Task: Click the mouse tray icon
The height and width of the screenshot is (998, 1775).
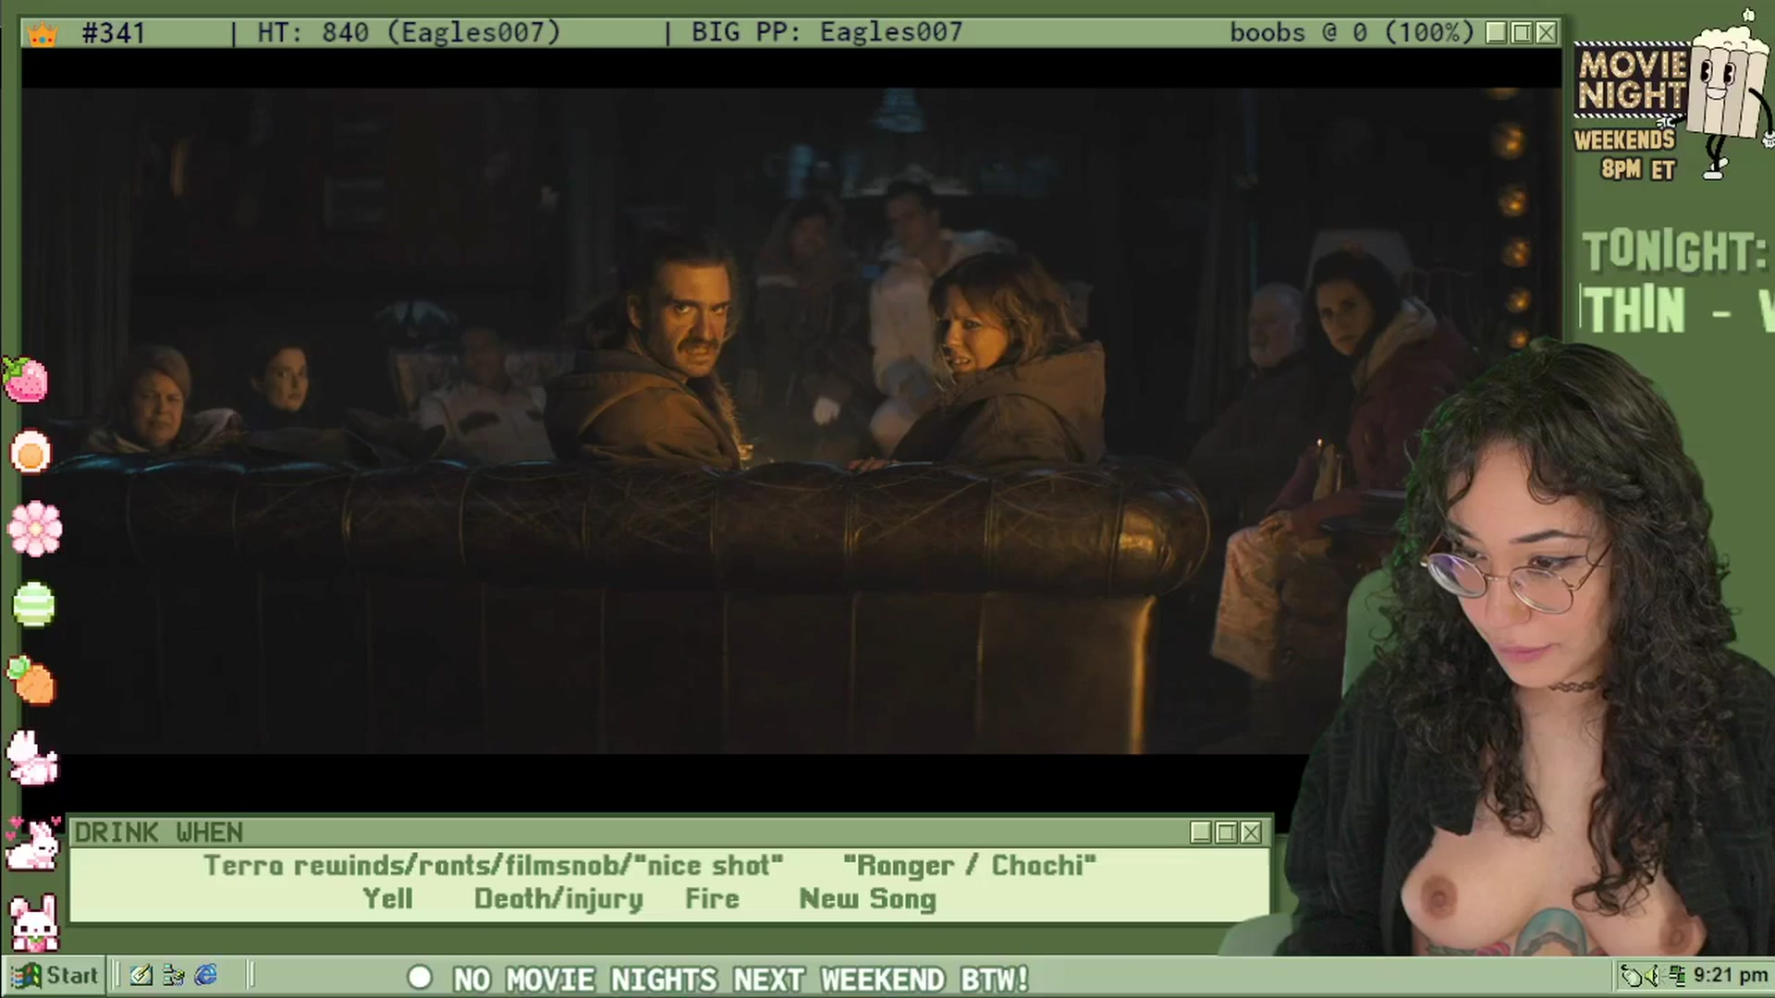Action: tap(1633, 976)
